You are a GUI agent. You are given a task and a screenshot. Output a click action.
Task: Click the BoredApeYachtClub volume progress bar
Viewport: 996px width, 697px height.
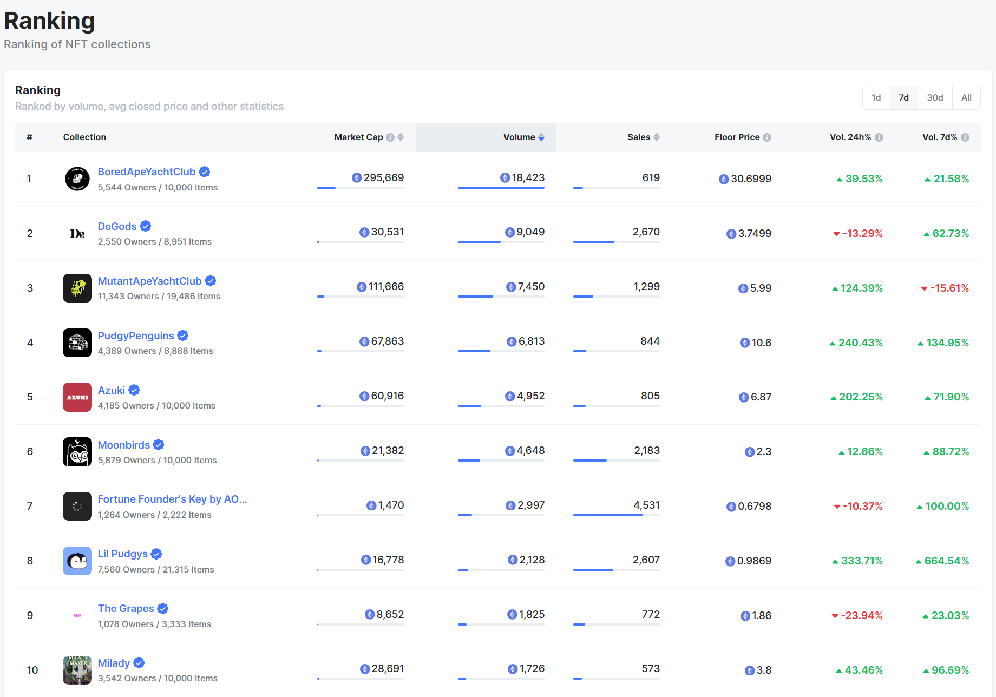coord(501,188)
